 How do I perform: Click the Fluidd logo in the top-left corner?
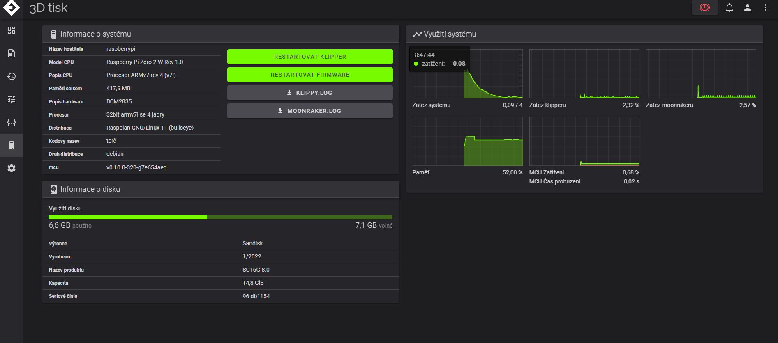tap(11, 7)
